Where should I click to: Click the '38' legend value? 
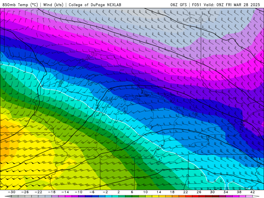click(x=239, y=192)
